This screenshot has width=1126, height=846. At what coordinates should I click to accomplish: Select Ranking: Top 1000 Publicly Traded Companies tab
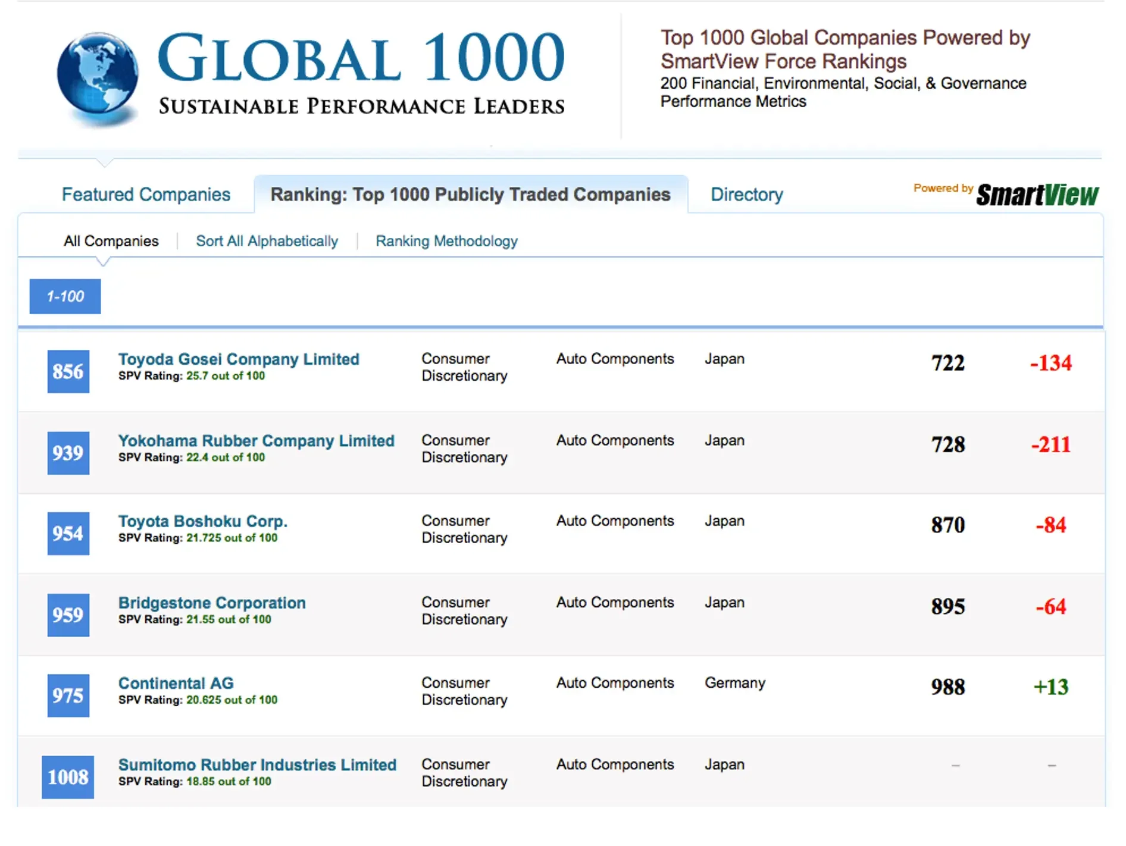tap(470, 195)
